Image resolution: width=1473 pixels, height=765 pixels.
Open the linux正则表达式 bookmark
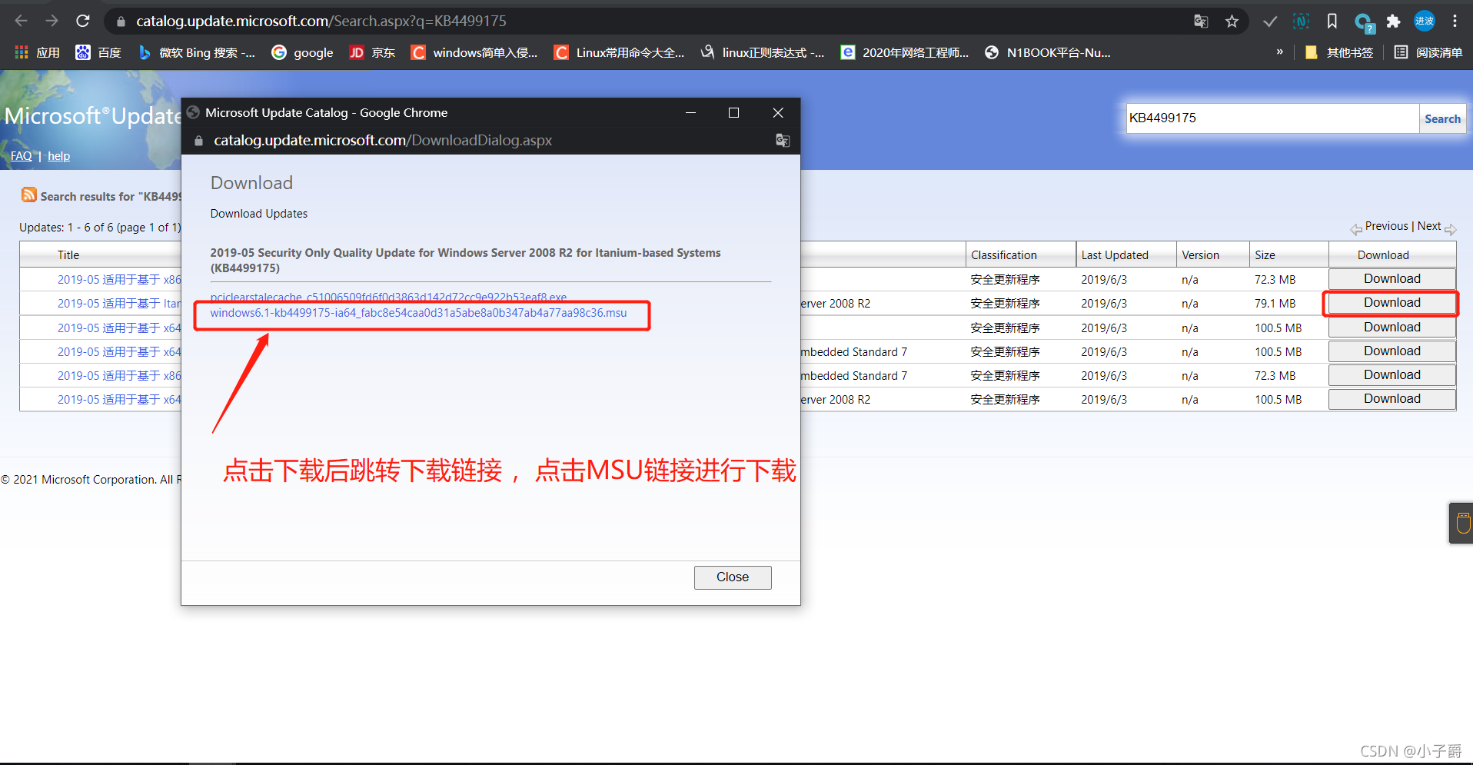tap(763, 52)
